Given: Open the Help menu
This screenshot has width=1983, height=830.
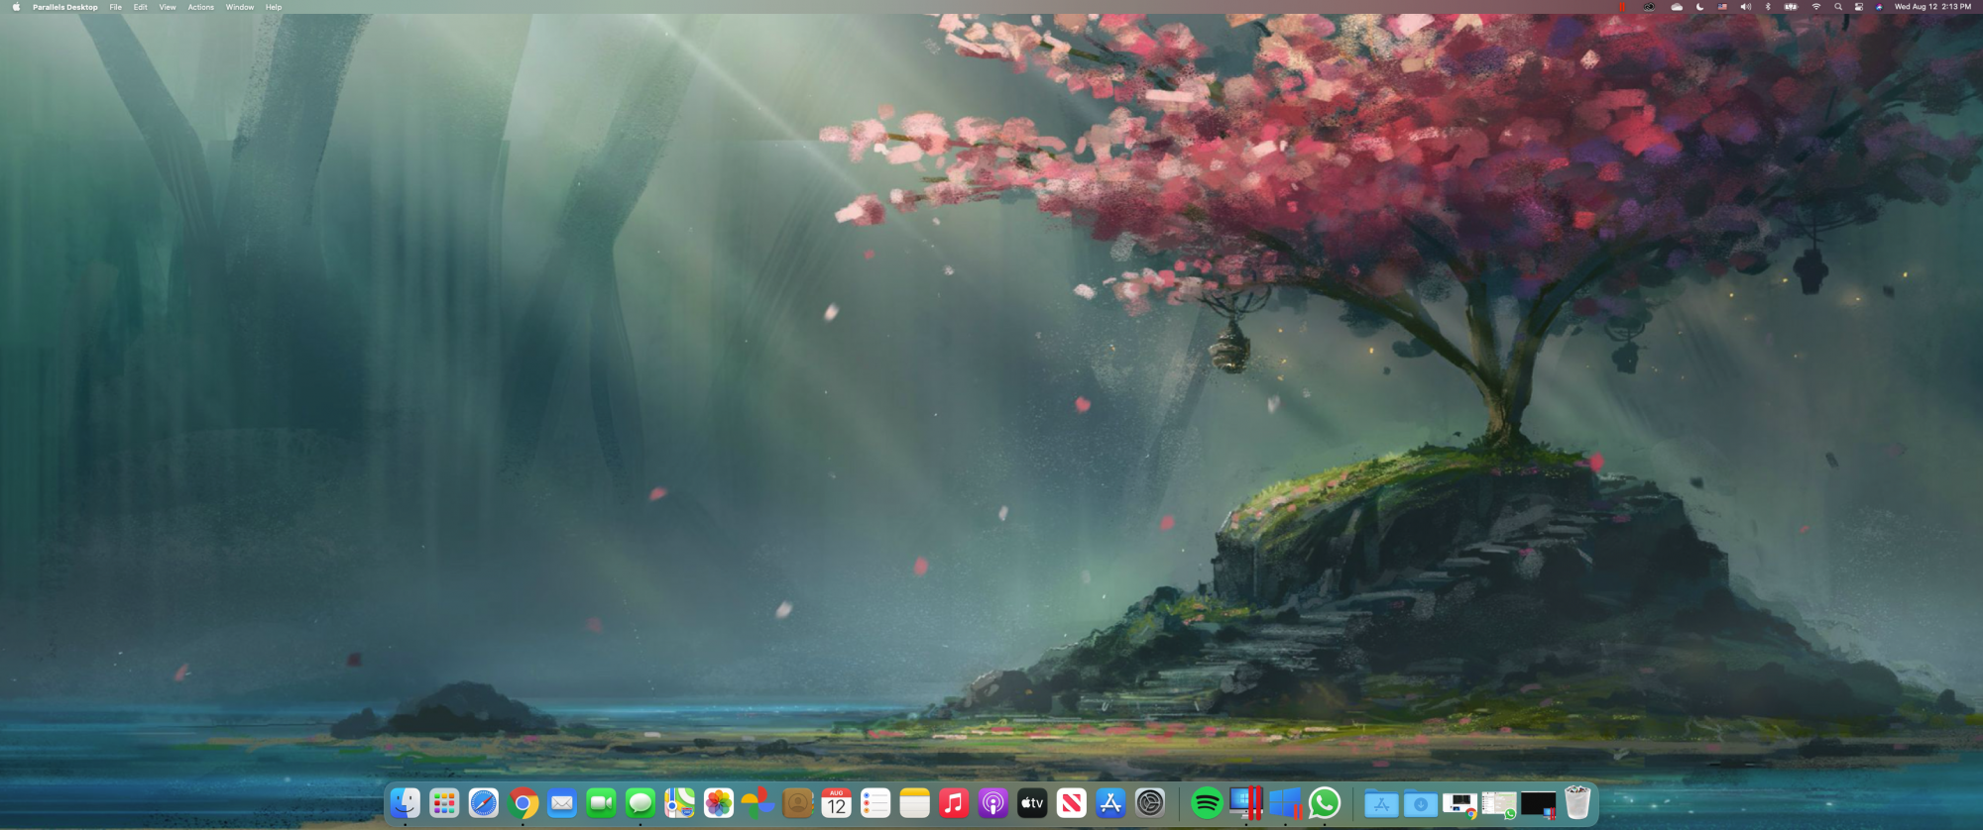Looking at the screenshot, I should click(x=274, y=7).
